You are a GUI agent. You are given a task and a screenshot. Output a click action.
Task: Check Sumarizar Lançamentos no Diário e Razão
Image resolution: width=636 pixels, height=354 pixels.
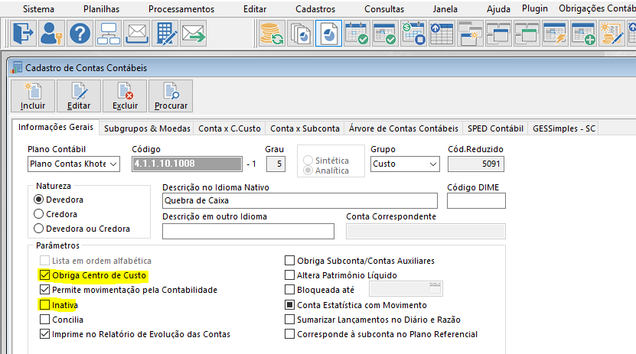tap(289, 320)
